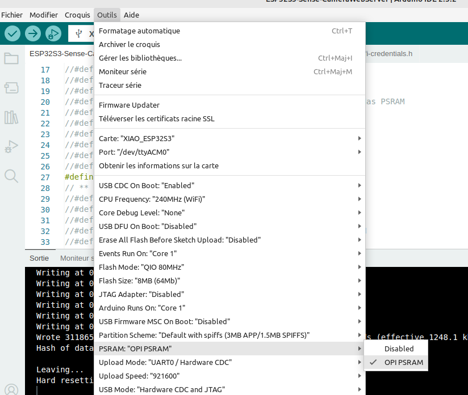The height and width of the screenshot is (395, 468).
Task: Choose Formatage automatique
Action: coord(229,31)
